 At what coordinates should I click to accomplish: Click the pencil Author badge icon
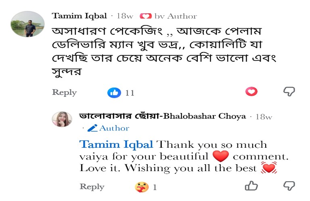pos(92,128)
